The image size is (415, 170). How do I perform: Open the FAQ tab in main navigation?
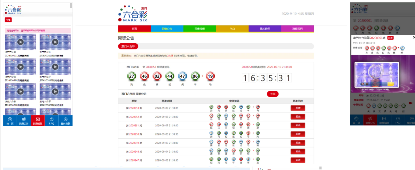coord(232,29)
